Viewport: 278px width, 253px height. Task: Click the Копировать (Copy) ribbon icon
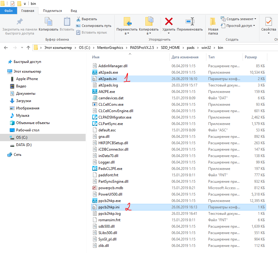coord(48,22)
